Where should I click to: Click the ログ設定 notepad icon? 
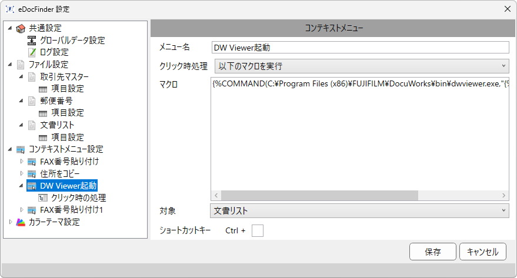(32, 52)
